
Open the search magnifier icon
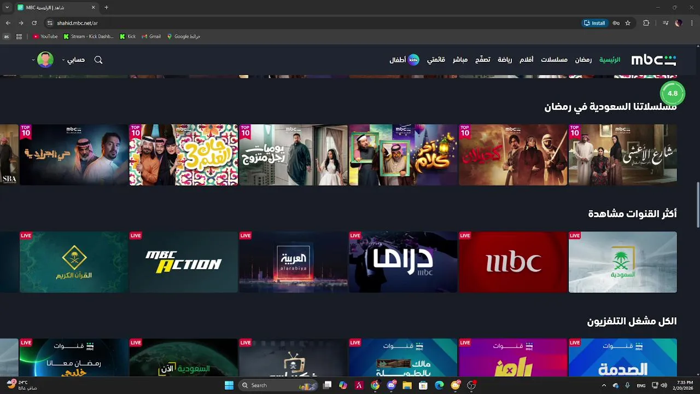(x=98, y=60)
